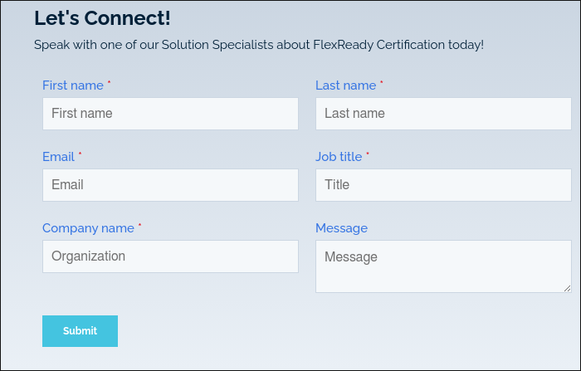Viewport: 581px width, 371px height.
Task: Click the "Let's Connect!" heading
Action: coord(102,17)
